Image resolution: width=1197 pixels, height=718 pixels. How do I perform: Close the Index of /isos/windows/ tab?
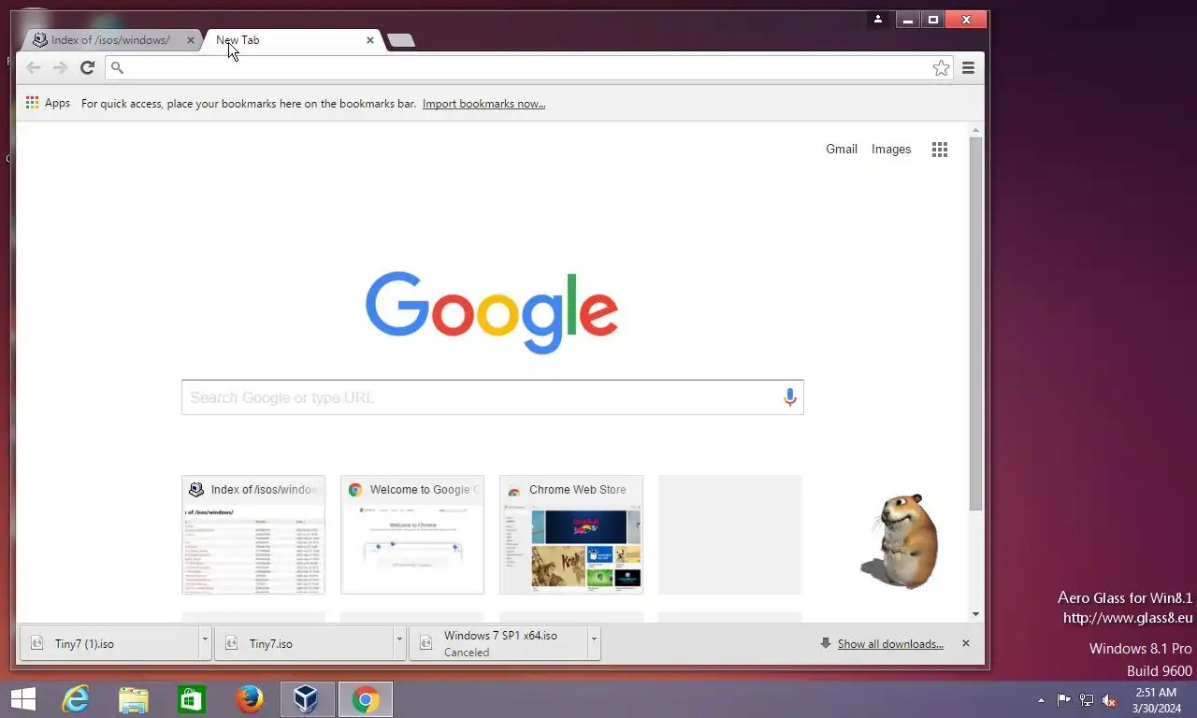pyautogui.click(x=191, y=40)
